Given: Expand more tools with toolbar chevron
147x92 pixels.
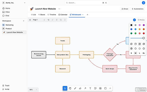Looking at the screenshot, I should coord(110,88).
